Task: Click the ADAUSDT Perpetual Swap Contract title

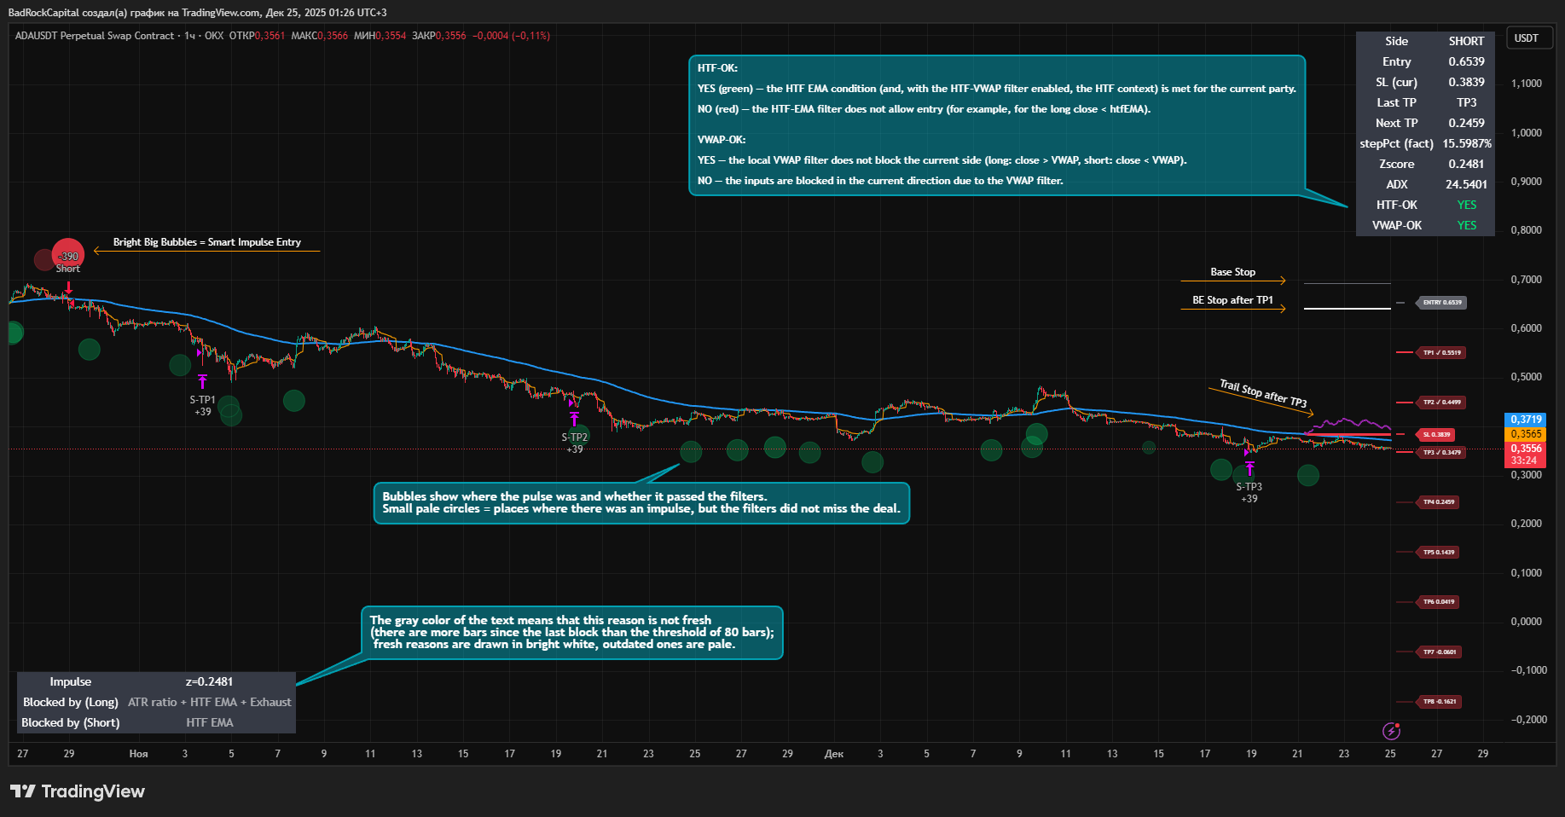Action: click(x=95, y=36)
